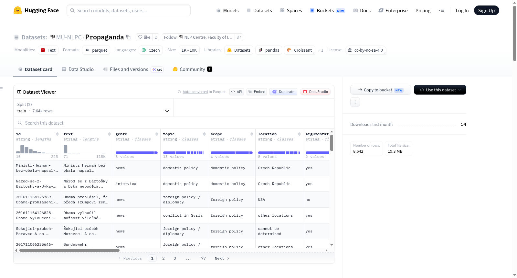517x278 pixels.
Task: Click the Sign Up button
Action: point(486,10)
